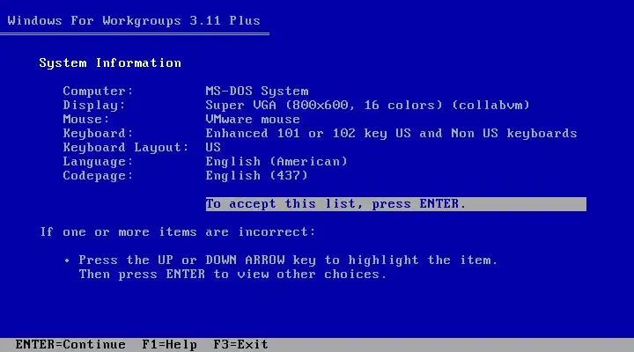Click the Language: label
Image resolution: width=634 pixels, height=352 pixels.
click(98, 162)
